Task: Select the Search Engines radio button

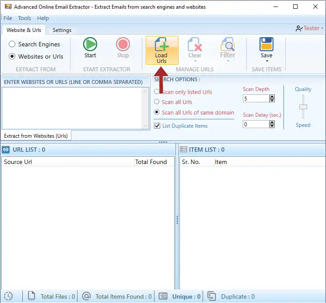Action: (x=12, y=44)
